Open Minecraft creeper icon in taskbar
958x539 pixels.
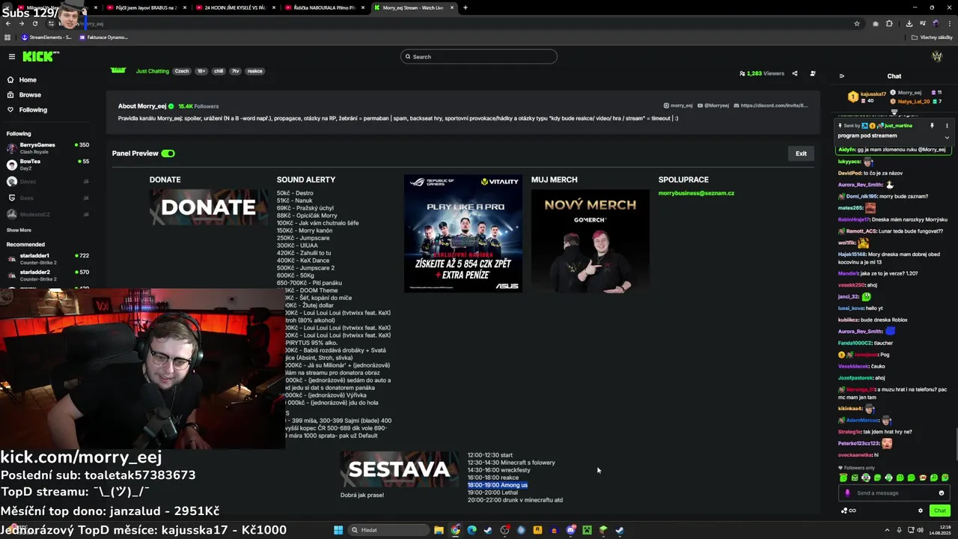coord(588,530)
